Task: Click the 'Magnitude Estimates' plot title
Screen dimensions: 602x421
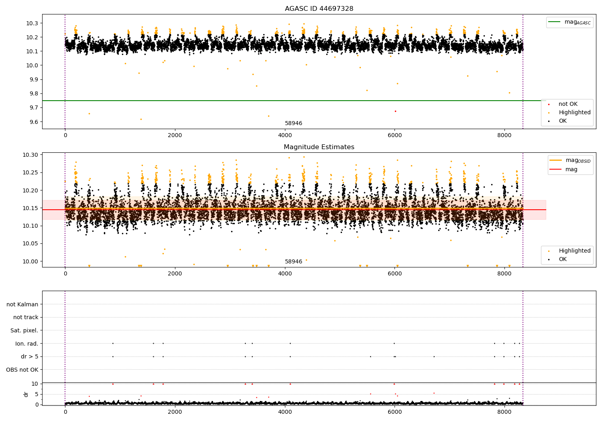Action: (x=319, y=147)
